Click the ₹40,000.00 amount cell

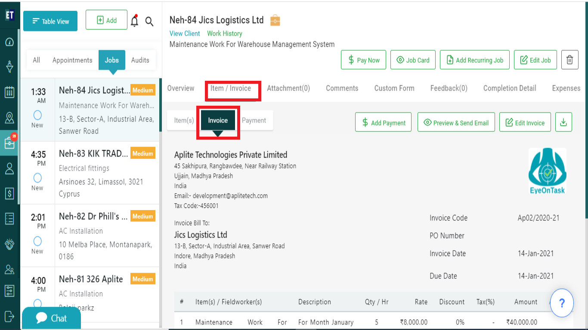(x=522, y=322)
